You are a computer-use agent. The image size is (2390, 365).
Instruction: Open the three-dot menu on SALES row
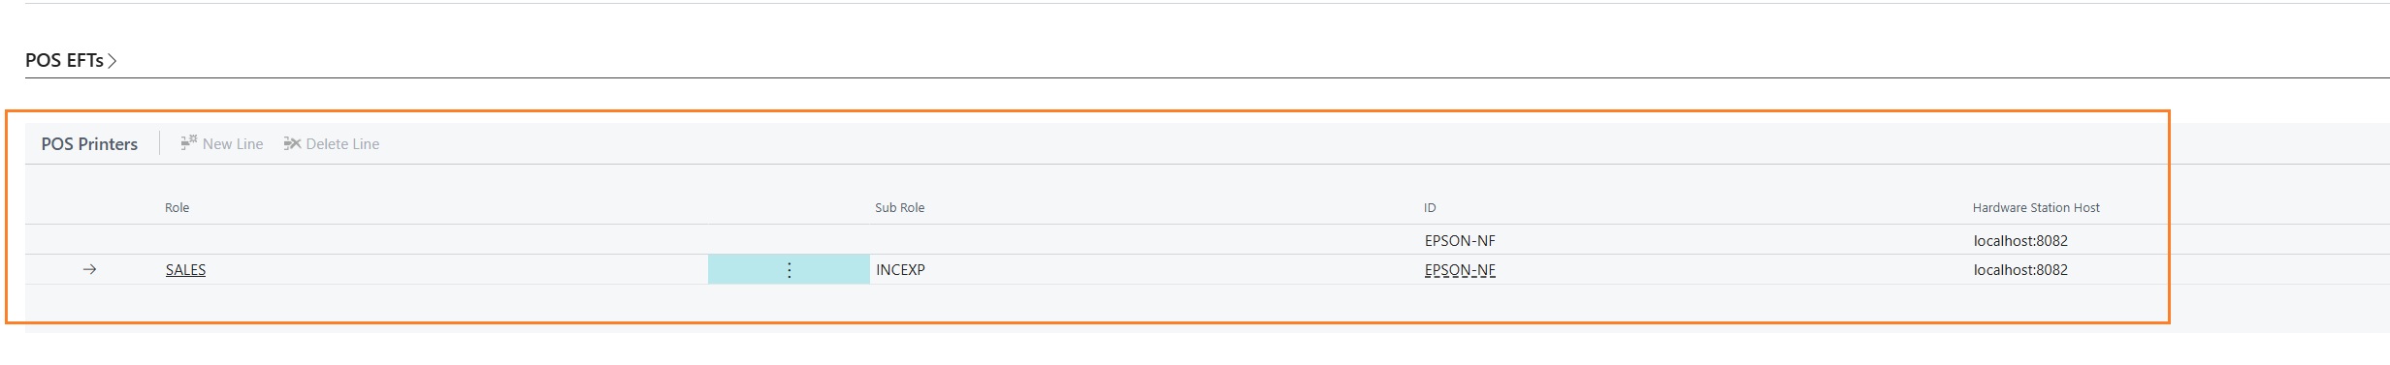789,270
